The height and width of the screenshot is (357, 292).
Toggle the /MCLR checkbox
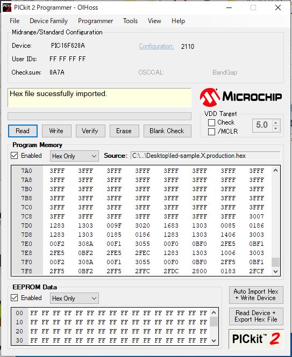[211, 132]
